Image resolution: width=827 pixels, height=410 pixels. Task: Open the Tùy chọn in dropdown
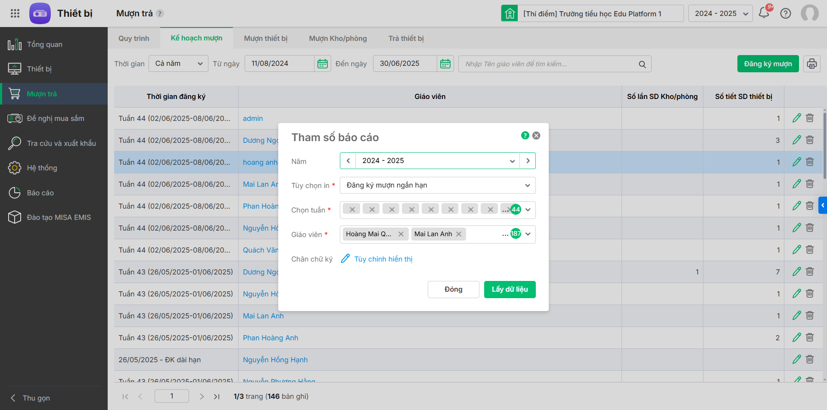(438, 185)
